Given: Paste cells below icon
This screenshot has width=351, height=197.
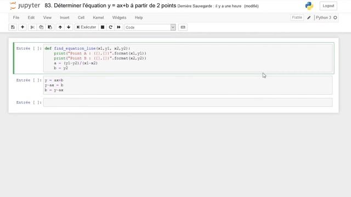Looking at the screenshot, I should tap(50, 27).
